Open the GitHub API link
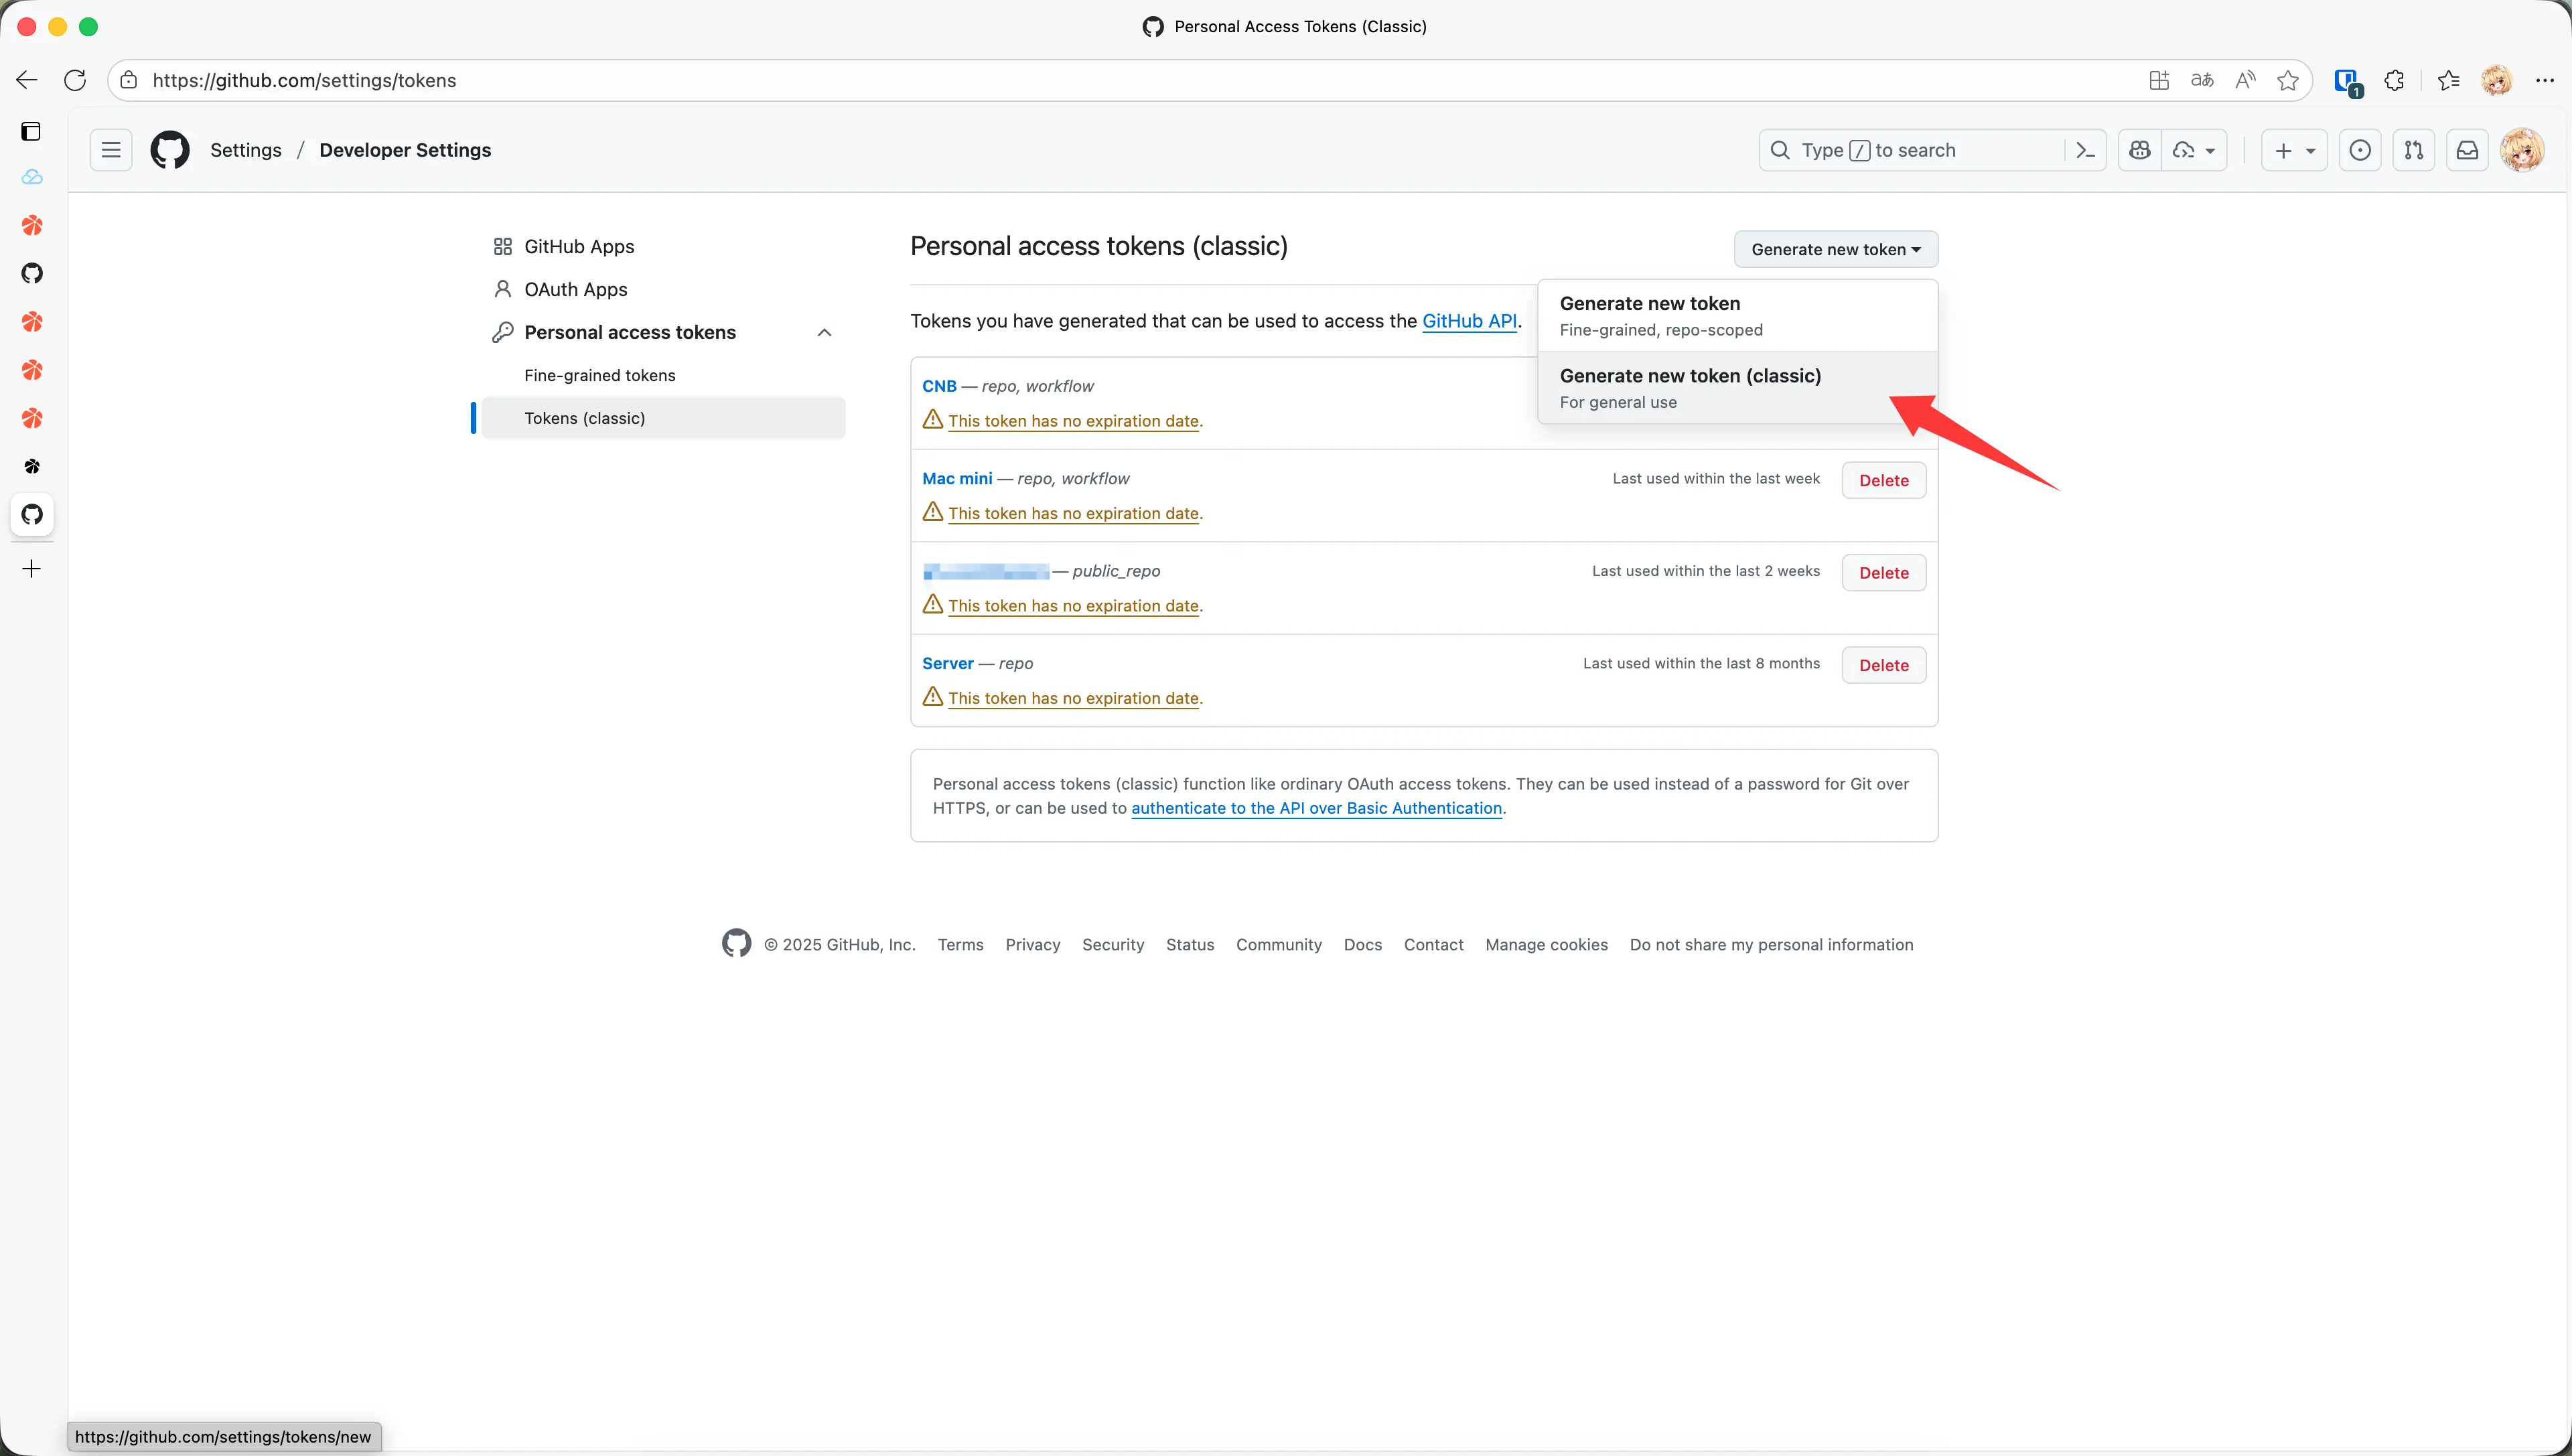 [1469, 321]
